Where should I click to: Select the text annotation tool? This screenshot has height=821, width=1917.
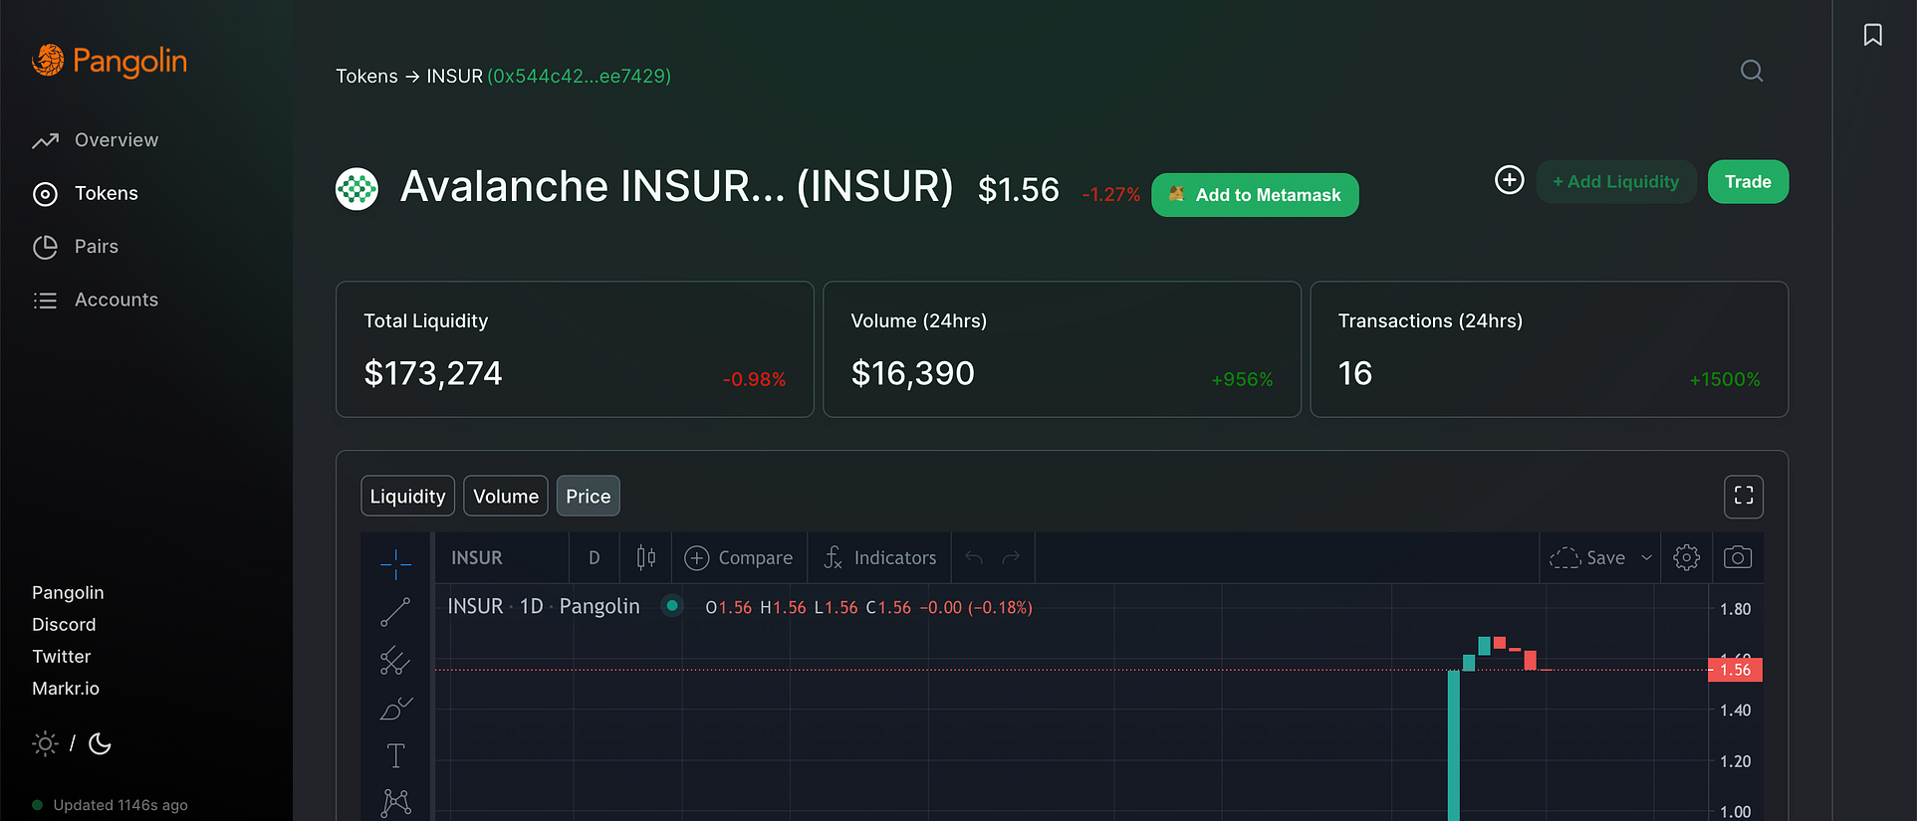point(395,755)
